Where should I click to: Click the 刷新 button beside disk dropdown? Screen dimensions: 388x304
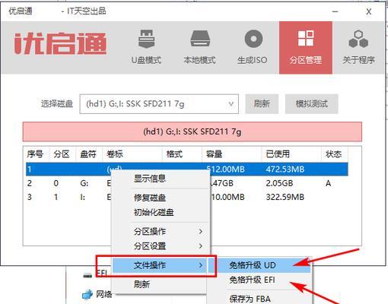click(262, 104)
